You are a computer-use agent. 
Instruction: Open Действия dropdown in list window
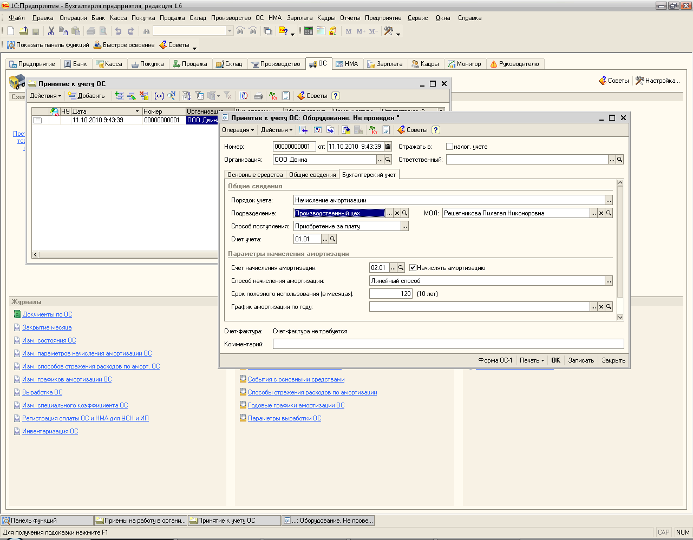[45, 96]
